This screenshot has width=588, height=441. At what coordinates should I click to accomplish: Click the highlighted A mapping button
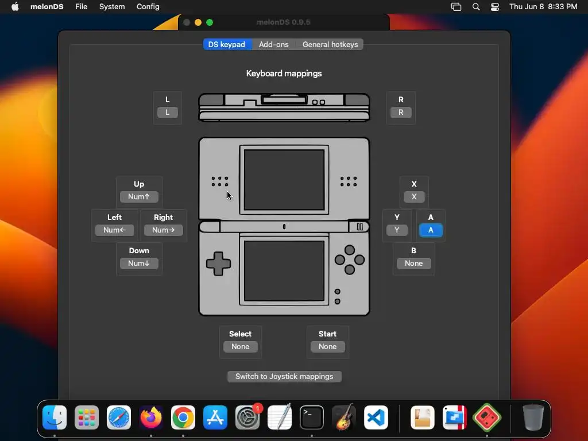point(431,230)
